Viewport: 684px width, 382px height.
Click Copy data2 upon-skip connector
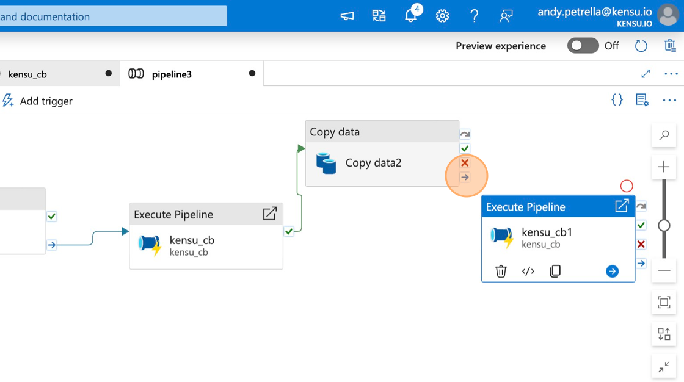coord(465,134)
